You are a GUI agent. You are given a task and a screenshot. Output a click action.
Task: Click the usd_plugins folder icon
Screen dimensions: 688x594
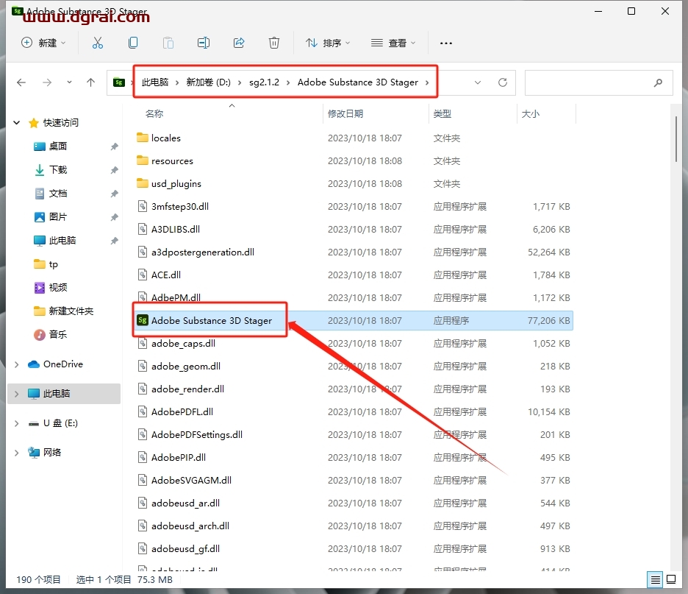point(142,183)
